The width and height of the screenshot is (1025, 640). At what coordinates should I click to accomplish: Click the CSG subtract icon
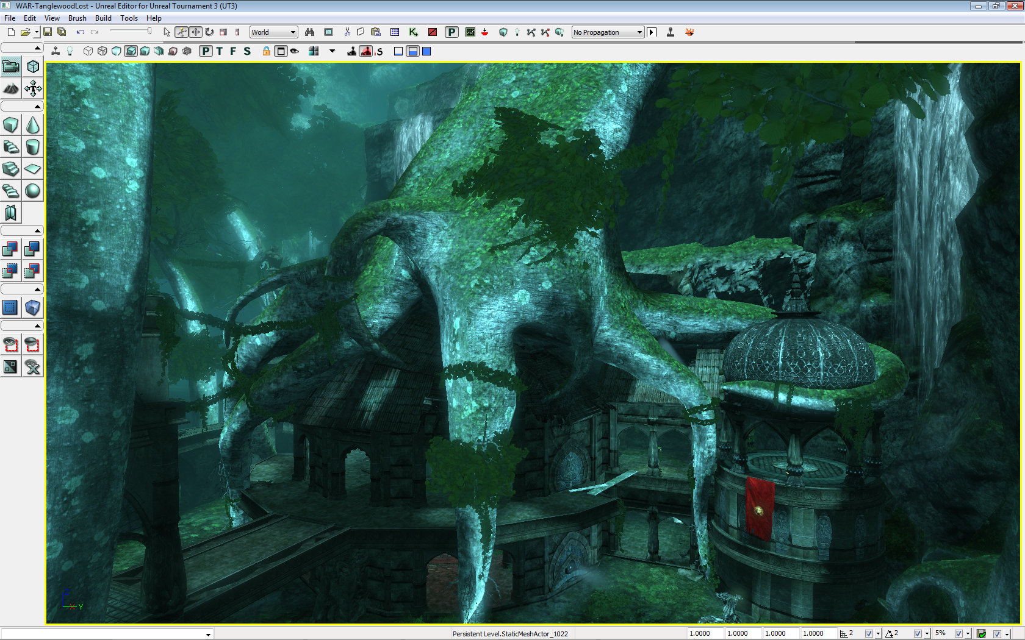[33, 249]
